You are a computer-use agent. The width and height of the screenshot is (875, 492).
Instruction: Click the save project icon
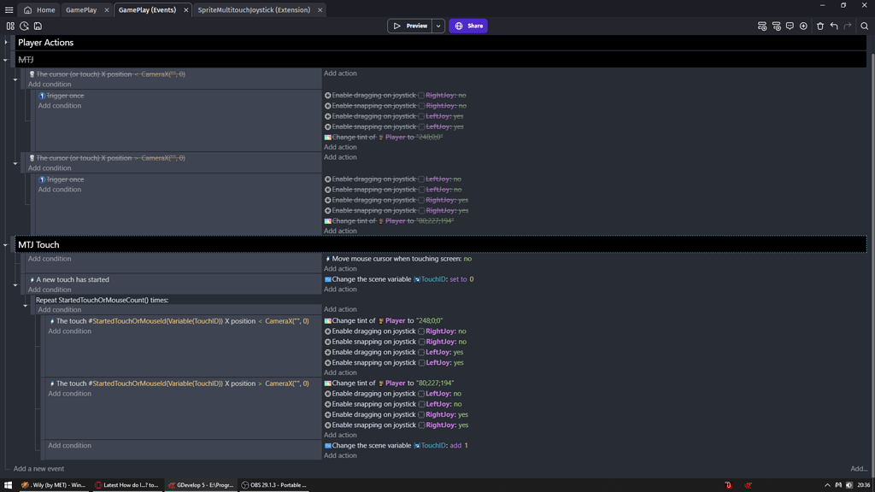(38, 26)
